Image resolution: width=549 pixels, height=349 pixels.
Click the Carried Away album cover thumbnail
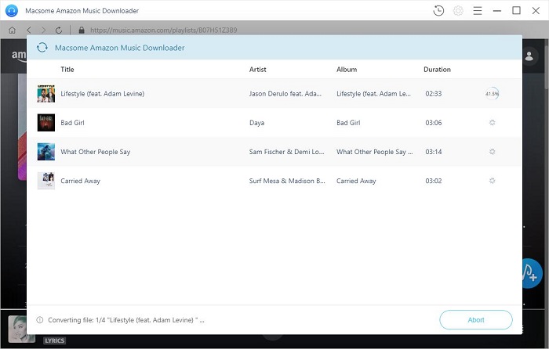(x=46, y=181)
